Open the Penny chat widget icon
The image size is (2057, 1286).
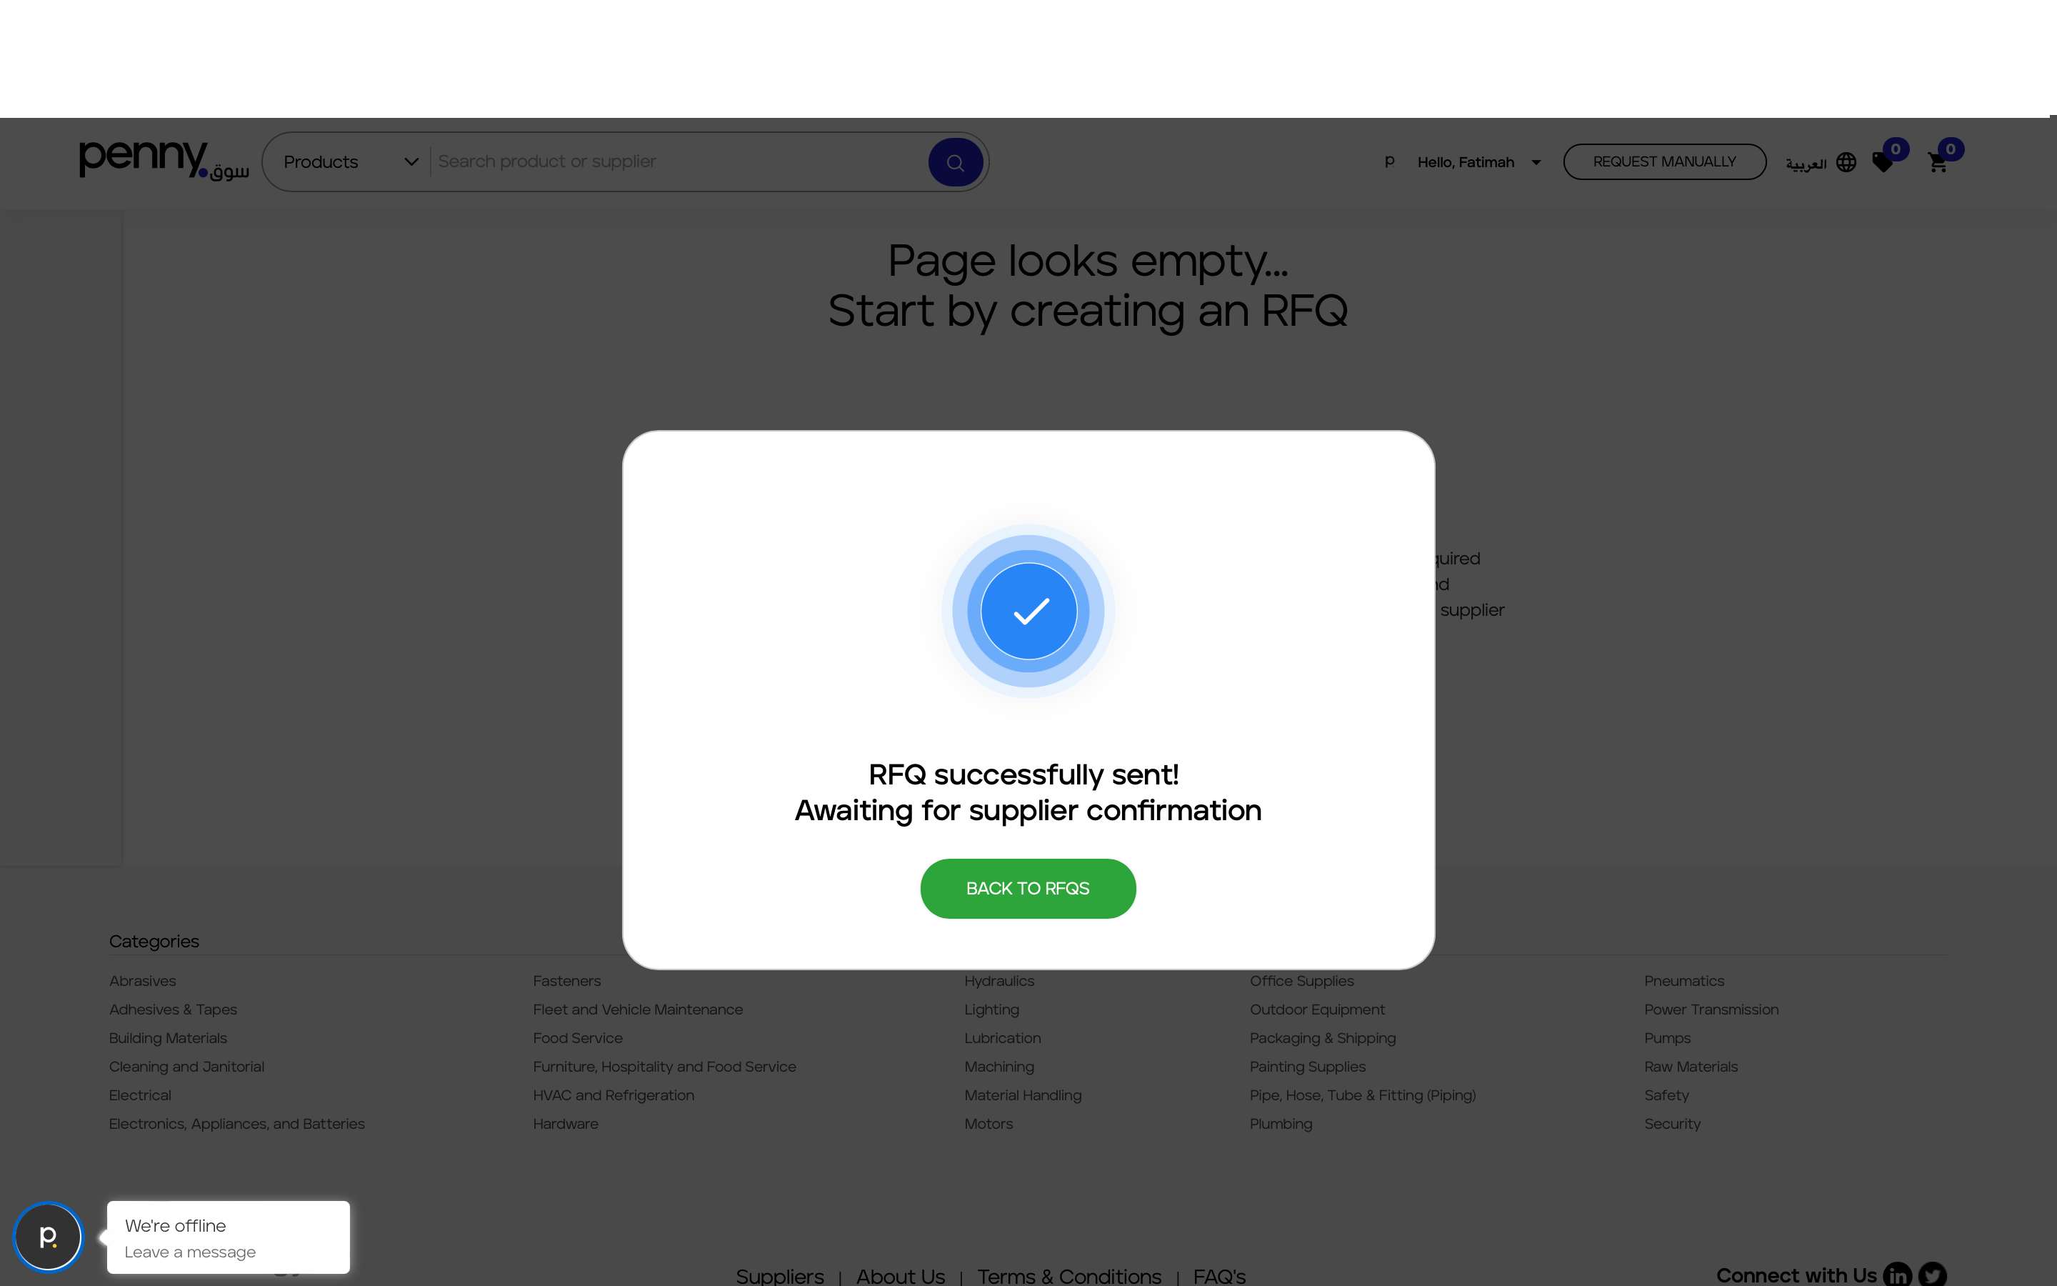(49, 1236)
